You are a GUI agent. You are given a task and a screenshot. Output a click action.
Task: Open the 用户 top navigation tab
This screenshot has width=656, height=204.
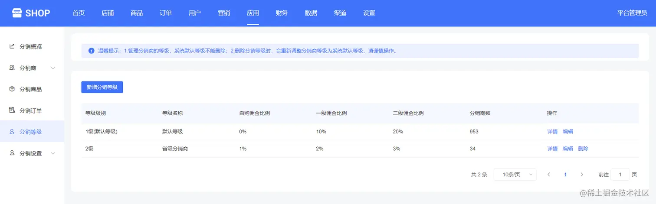[x=195, y=13]
